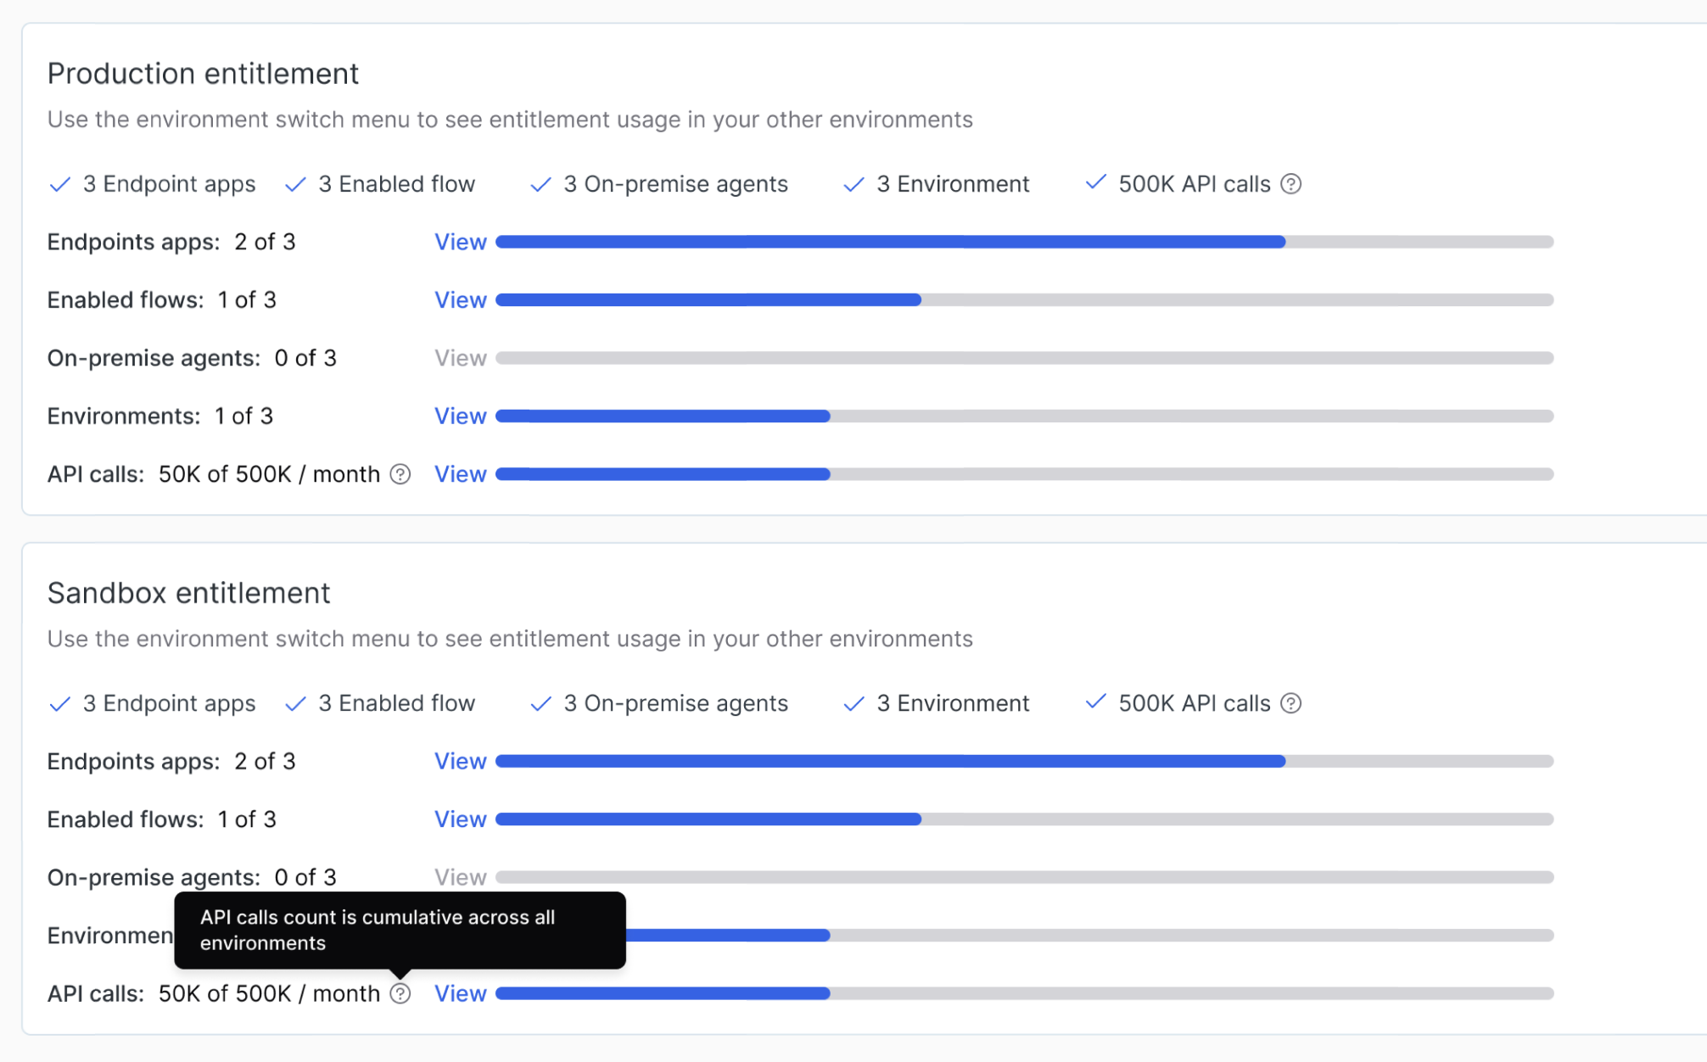Click the Production entitlement heading

click(203, 74)
